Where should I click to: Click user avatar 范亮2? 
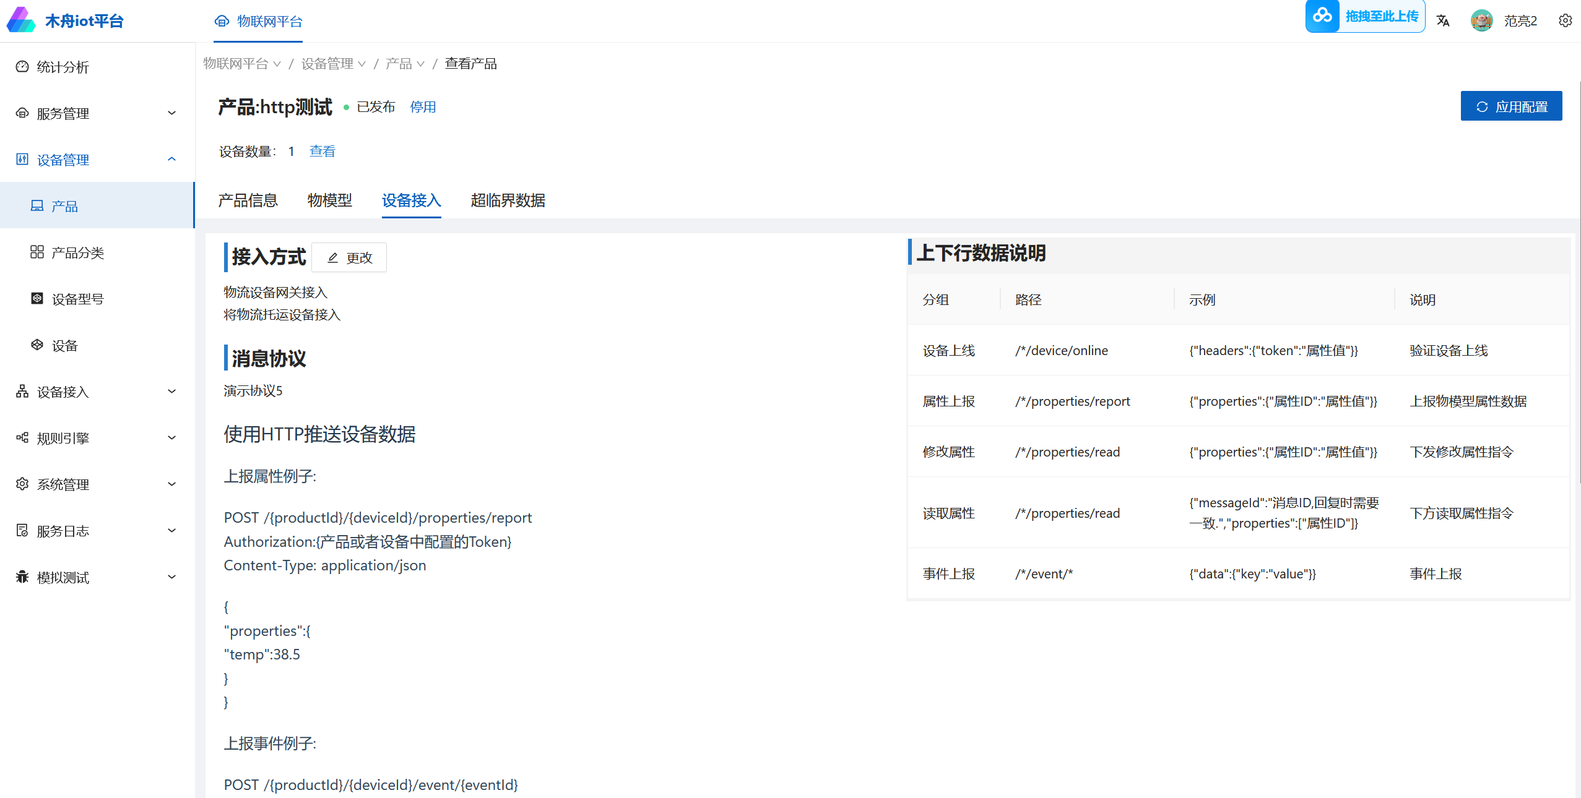point(1481,20)
